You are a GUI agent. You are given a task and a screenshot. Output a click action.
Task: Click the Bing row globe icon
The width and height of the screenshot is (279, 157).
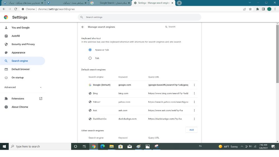90,93
